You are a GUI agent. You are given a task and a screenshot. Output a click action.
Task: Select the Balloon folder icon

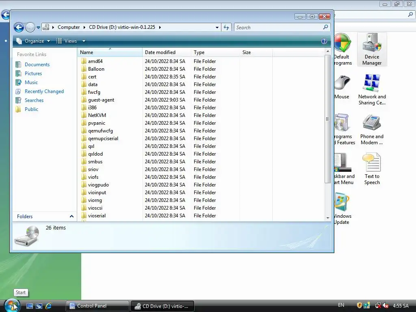tap(84, 69)
